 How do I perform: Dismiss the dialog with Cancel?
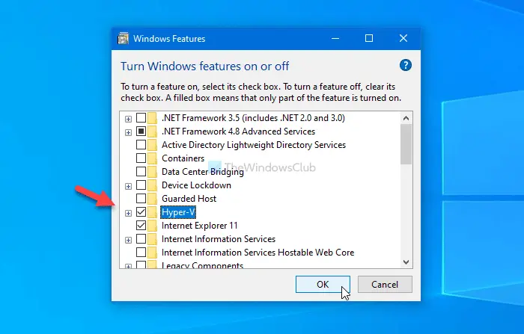click(x=385, y=284)
